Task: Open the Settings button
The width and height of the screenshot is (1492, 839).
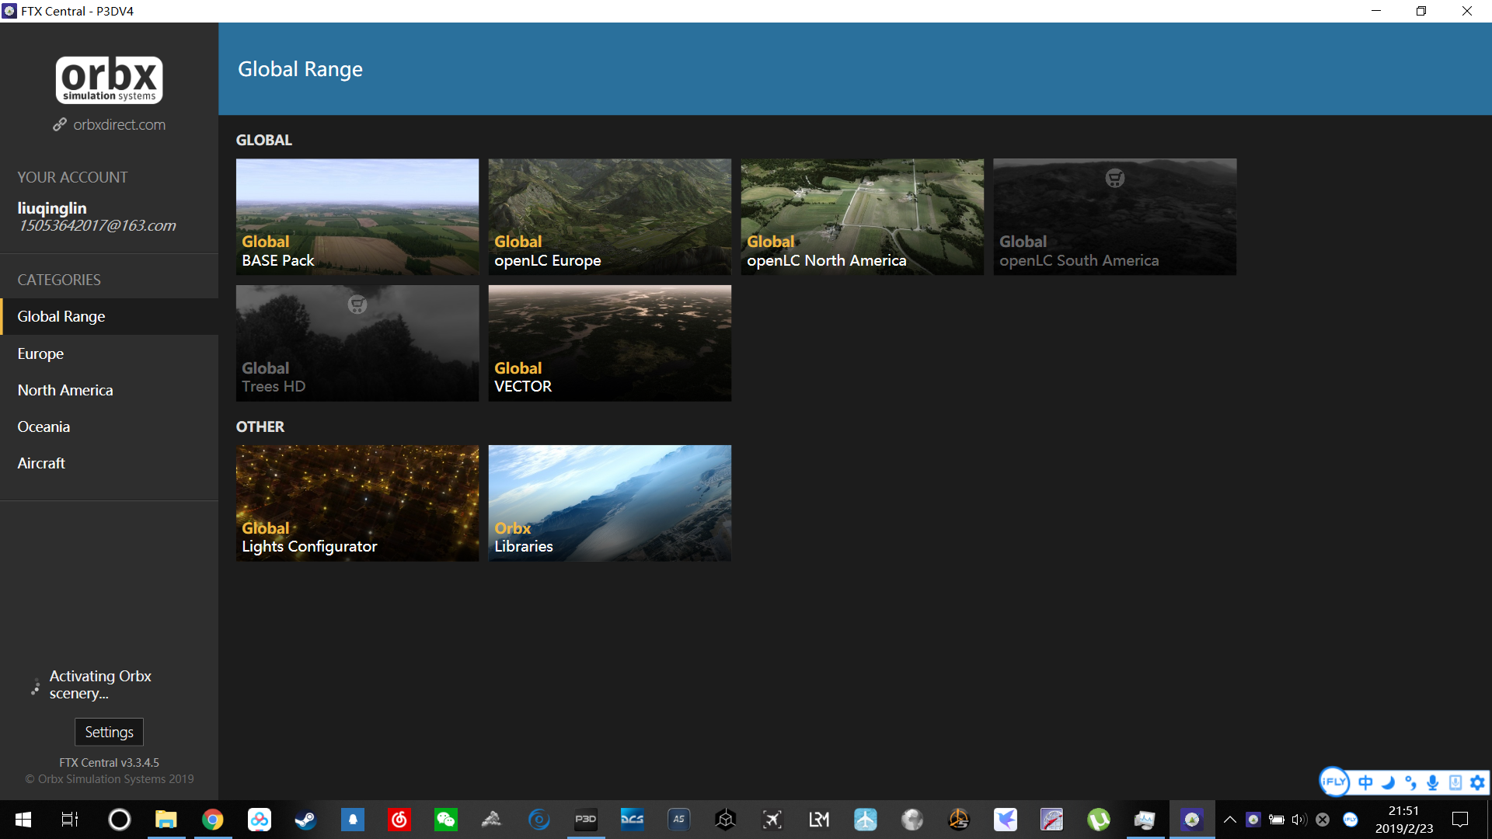Action: pyautogui.click(x=109, y=732)
